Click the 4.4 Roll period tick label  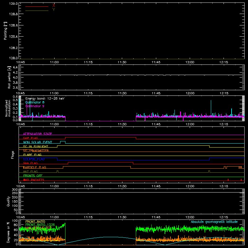click(15, 67)
